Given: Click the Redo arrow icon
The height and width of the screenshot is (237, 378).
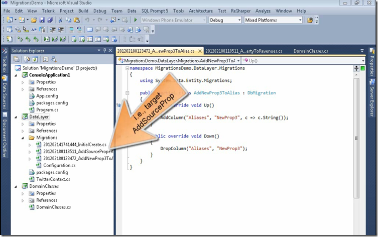Looking at the screenshot, I should 100,20.
